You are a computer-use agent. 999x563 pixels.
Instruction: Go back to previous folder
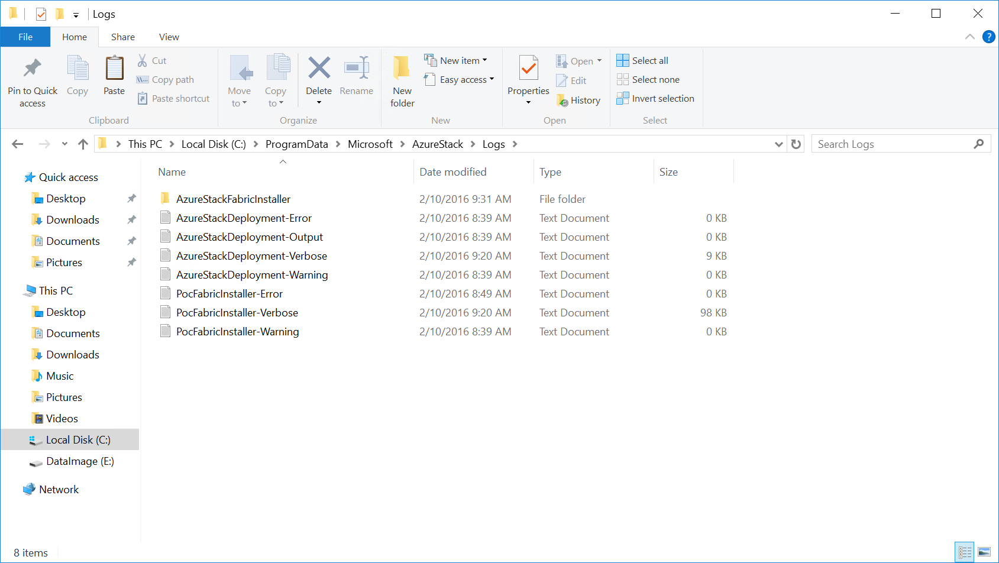18,144
